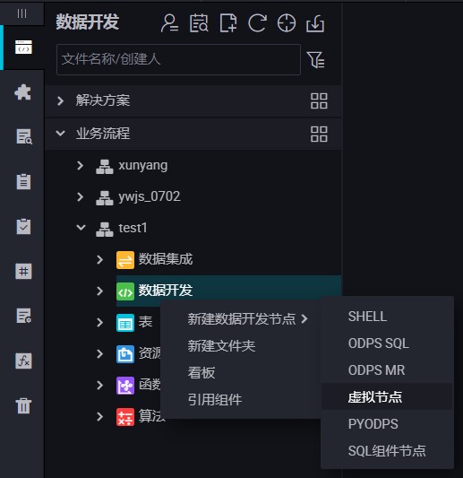Click the refresh icon in the header

(258, 22)
